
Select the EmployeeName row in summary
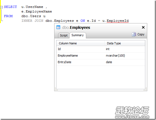pos(101,56)
